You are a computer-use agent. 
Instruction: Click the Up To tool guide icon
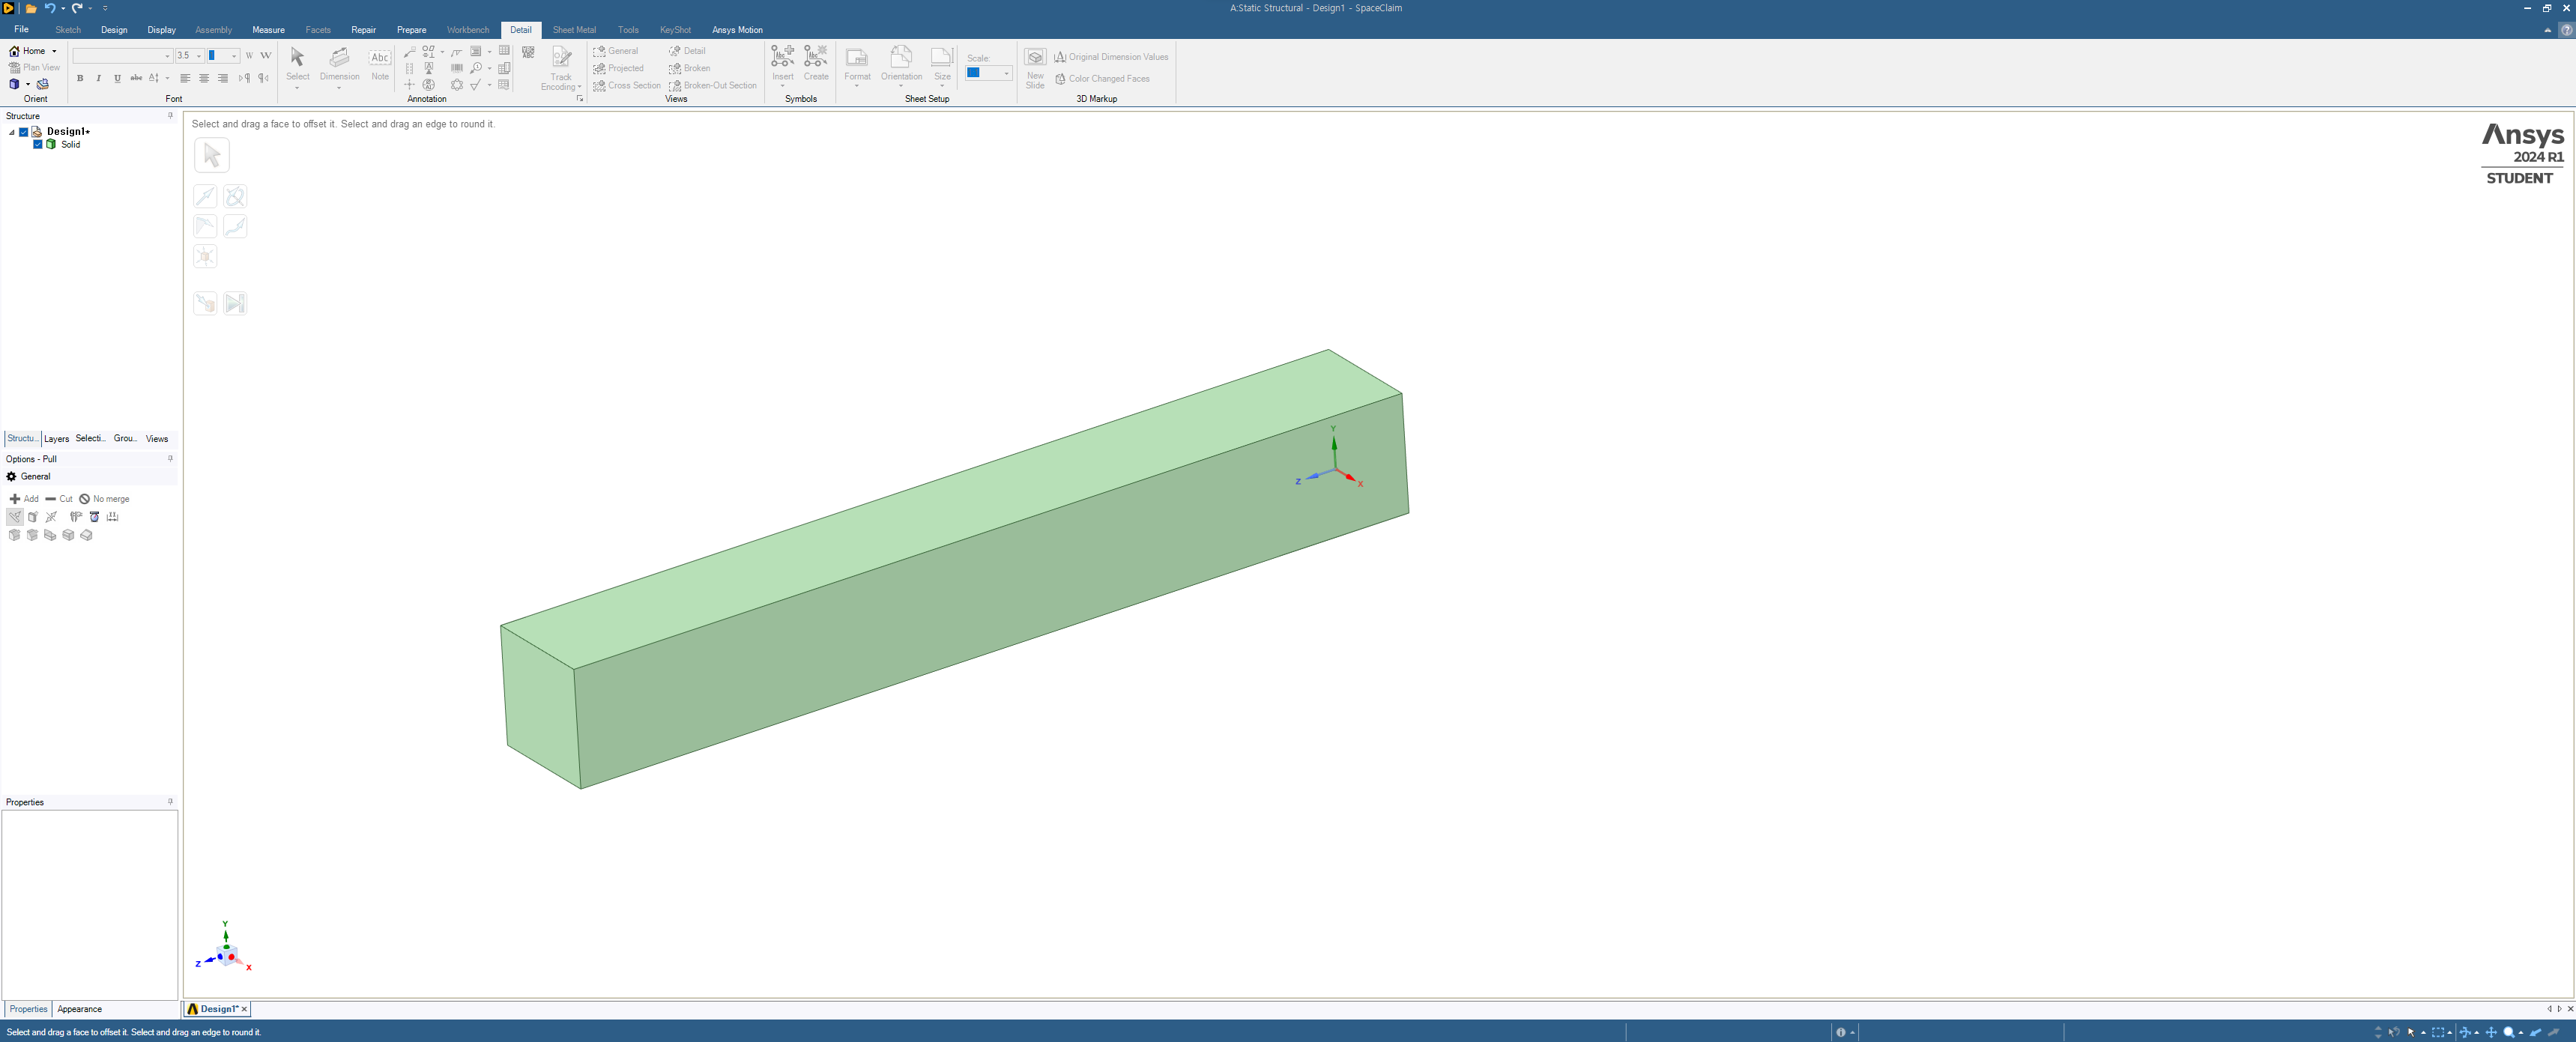point(205,304)
